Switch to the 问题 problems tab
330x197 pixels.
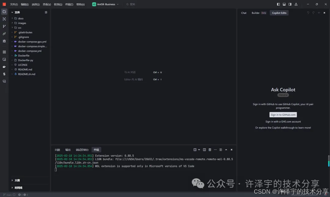(57, 150)
